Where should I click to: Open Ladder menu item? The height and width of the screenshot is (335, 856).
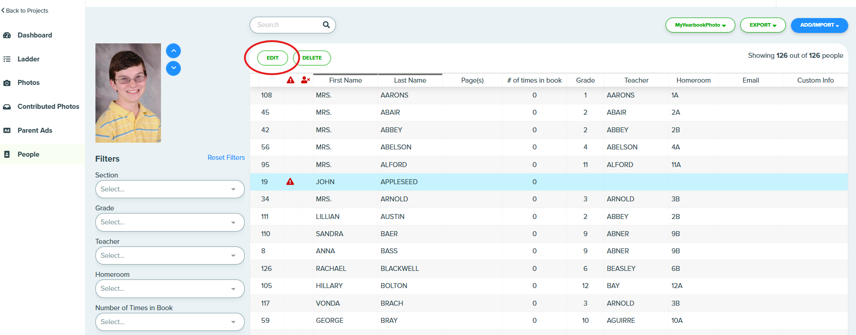point(28,59)
